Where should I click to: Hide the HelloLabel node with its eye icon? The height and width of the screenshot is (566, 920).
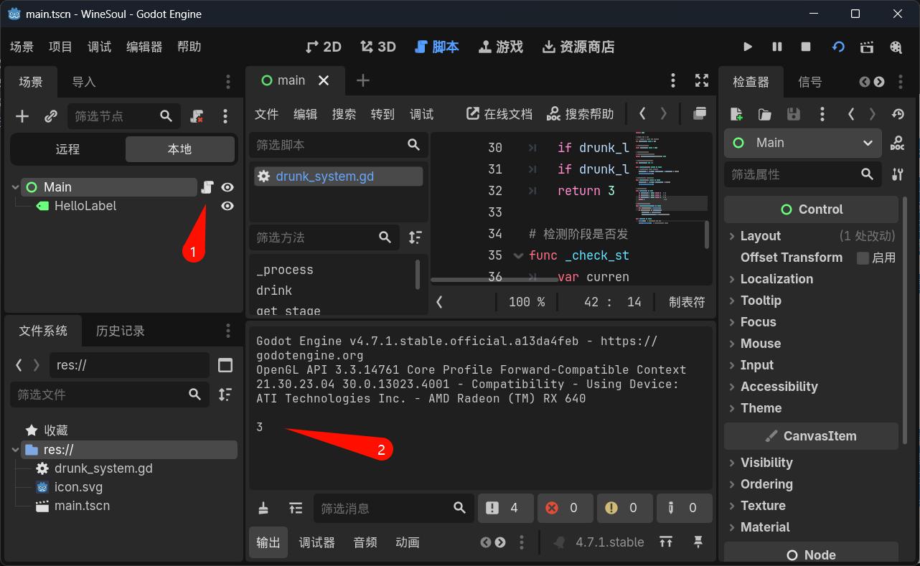tap(227, 206)
